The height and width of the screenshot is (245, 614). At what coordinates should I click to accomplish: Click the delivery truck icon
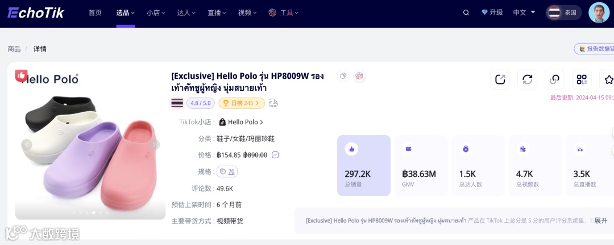click(x=273, y=103)
